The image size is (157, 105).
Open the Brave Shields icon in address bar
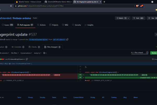click(137, 6)
